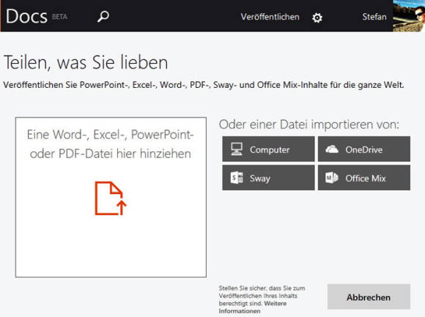Cancel with the Abbrechen button

[369, 297]
